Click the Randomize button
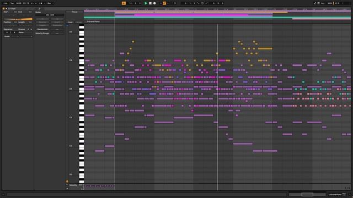This screenshot has width=353, height=198. [42, 29]
